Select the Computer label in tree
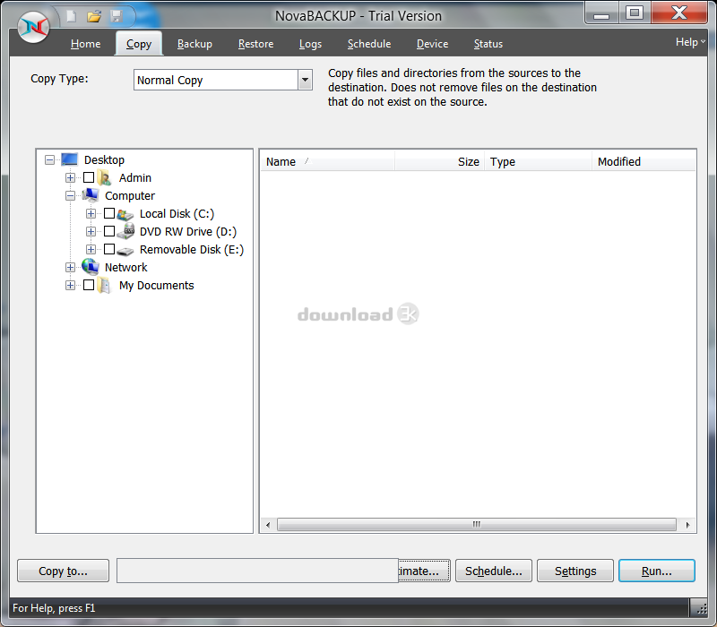 click(130, 195)
